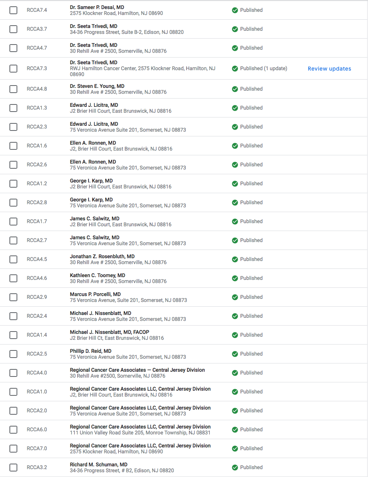Click Michael J. Nissenblatt, MD, FACOP name
This screenshot has width=368, height=477.
pos(110,332)
